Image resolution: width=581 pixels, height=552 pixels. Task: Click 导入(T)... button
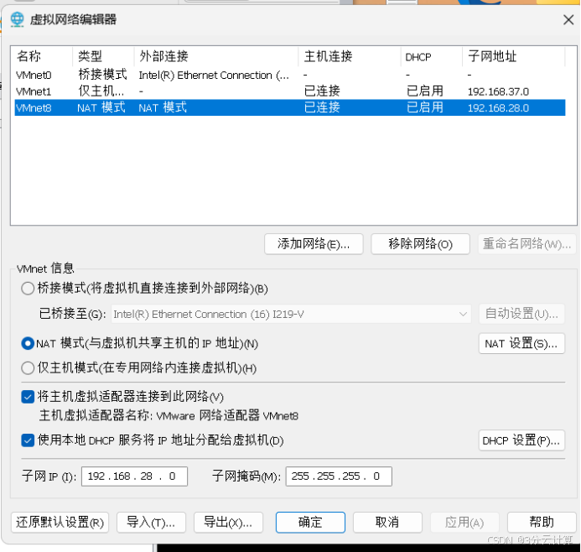pyautogui.click(x=151, y=523)
